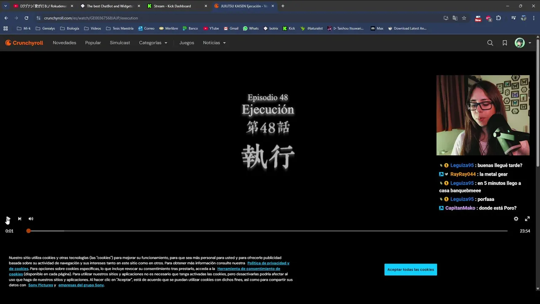Skip to the next episode

[19, 219]
